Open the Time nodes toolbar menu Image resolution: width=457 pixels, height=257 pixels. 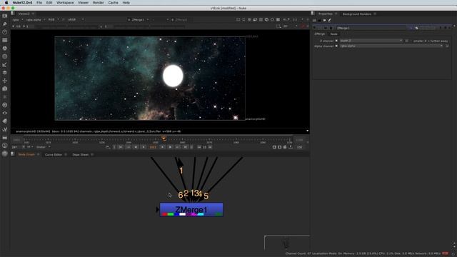pyautogui.click(x=5, y=32)
